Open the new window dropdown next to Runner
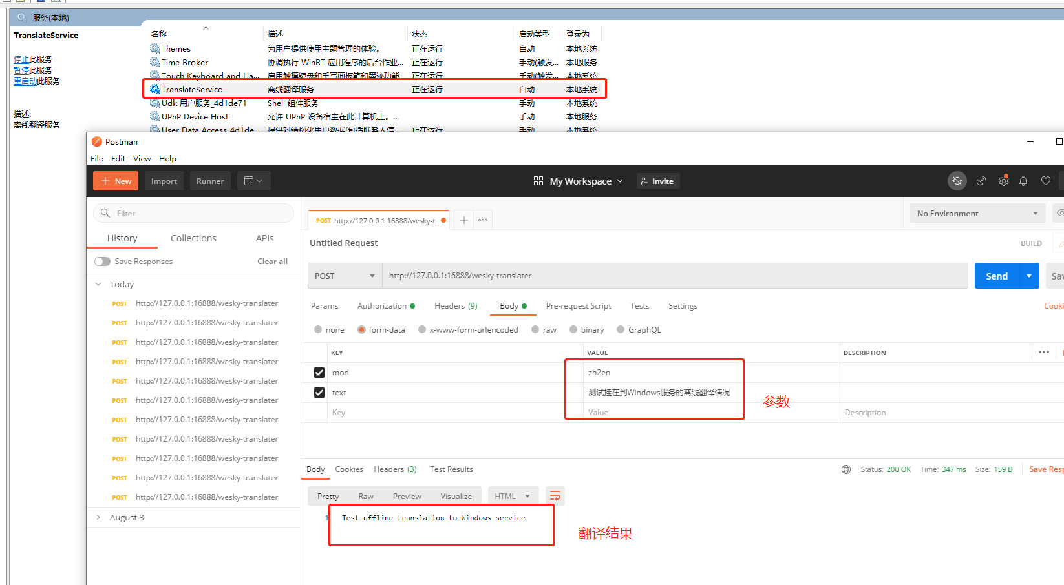The height and width of the screenshot is (585, 1064). [253, 181]
